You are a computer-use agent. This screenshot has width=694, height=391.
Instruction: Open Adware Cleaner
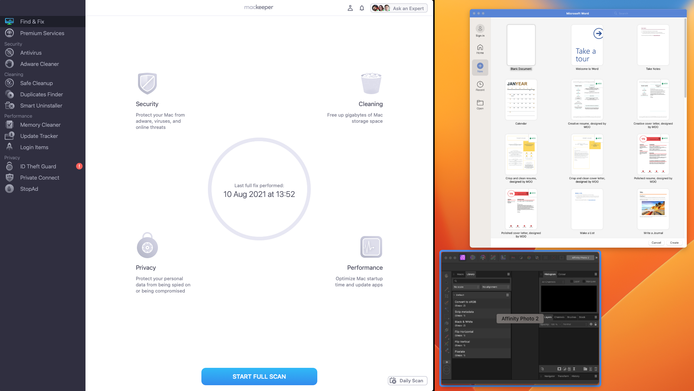click(42, 64)
